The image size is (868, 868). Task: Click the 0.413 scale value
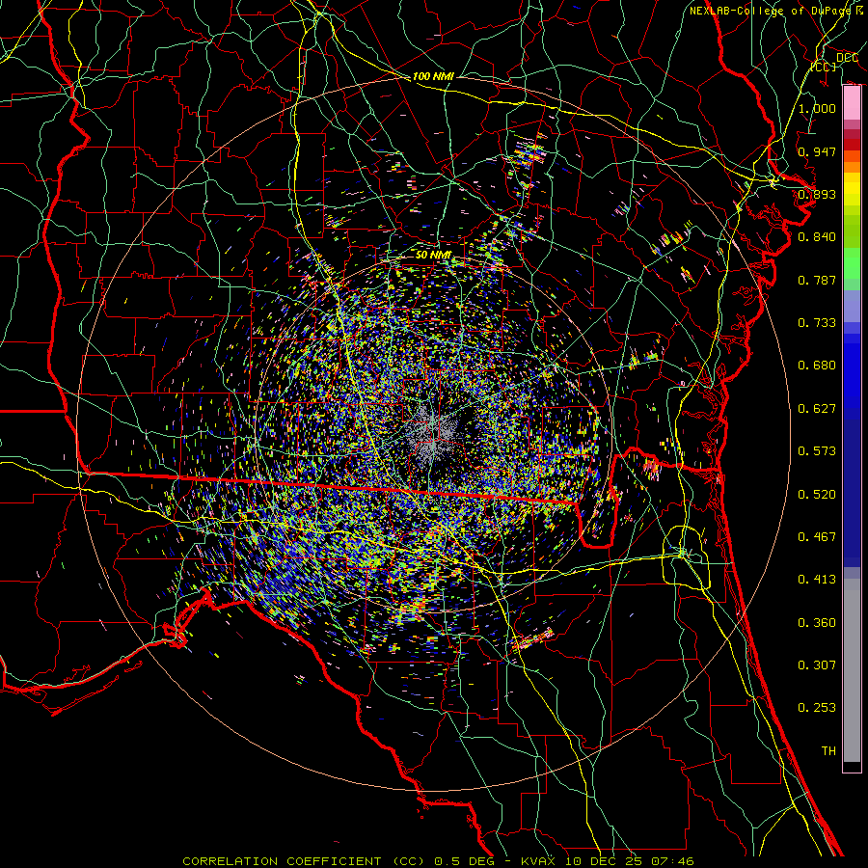[x=817, y=580]
